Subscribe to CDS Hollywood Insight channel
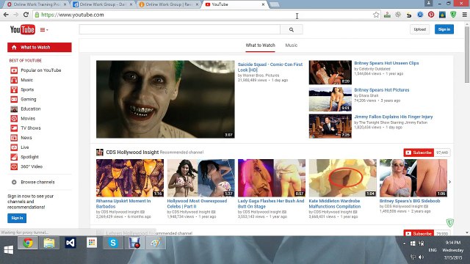Screen dimensions: 470x264 click(419, 153)
